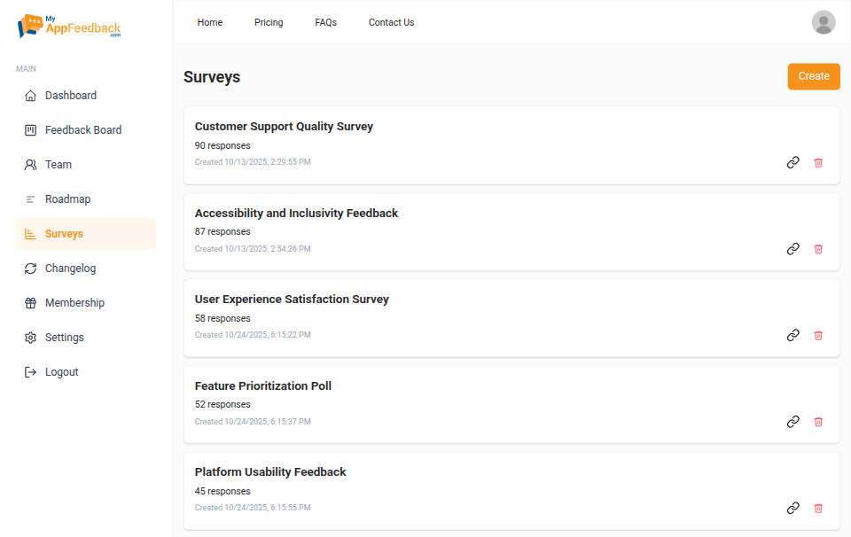Select the Feedback Board icon
The height and width of the screenshot is (537, 851).
[31, 129]
